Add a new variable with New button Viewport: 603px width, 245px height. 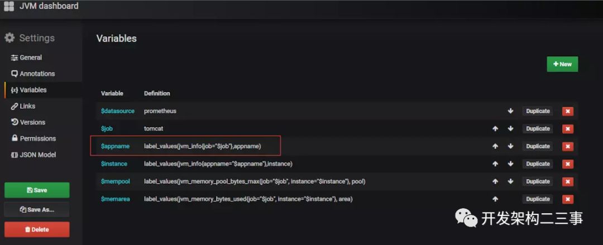[562, 64]
